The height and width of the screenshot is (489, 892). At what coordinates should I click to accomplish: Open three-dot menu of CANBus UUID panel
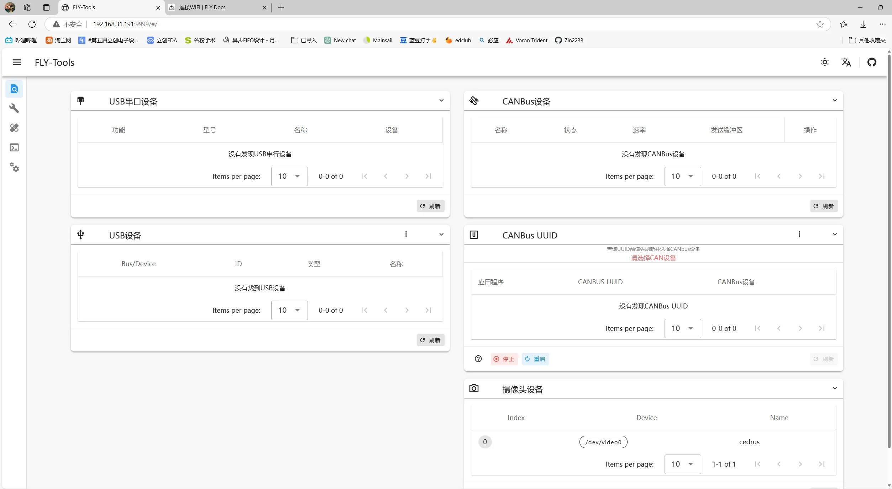pos(799,234)
